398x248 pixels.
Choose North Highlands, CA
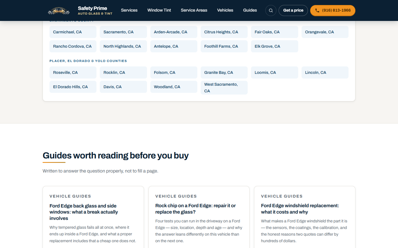[x=123, y=46]
